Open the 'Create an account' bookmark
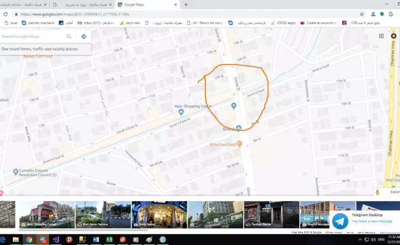Screen dimensions: 400x245 point(318,23)
